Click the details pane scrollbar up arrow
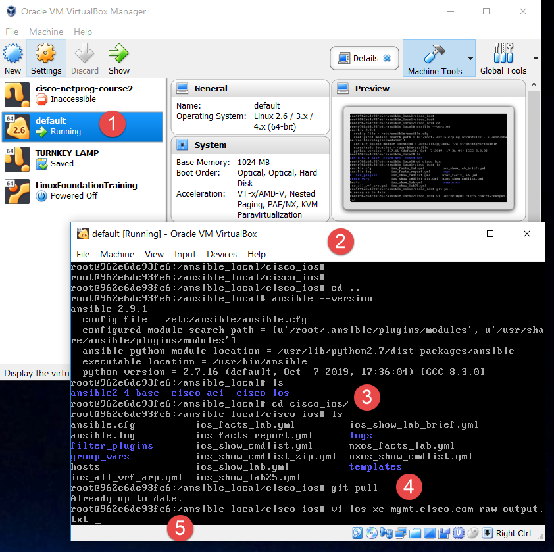Image resolution: width=554 pixels, height=552 pixels. coord(534,85)
